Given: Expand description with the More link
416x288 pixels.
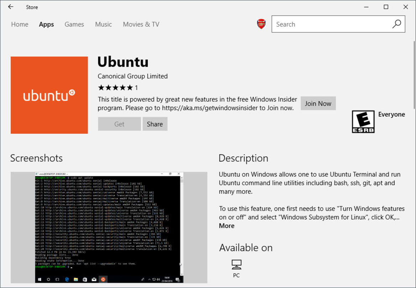Looking at the screenshot, I should (227, 226).
